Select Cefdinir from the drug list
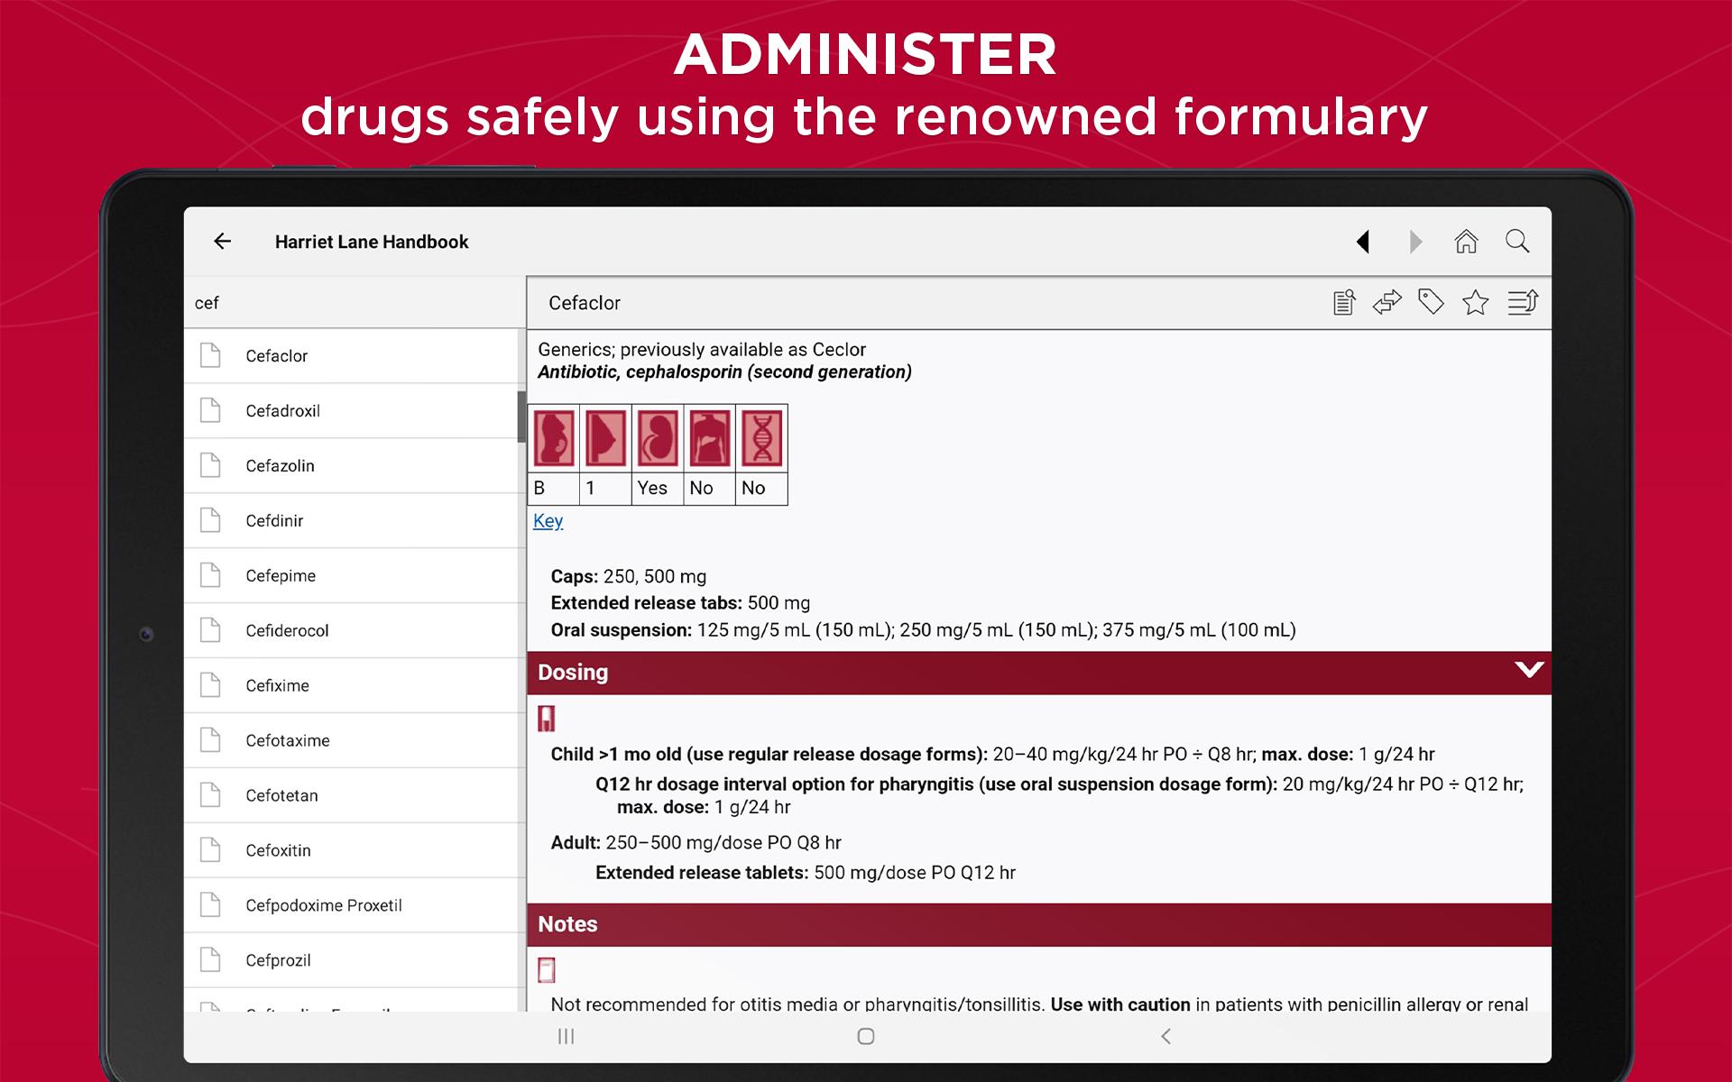This screenshot has width=1732, height=1082. coord(274,521)
